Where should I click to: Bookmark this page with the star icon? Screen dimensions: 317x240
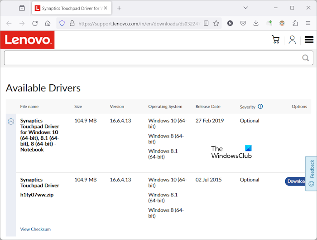click(x=216, y=23)
